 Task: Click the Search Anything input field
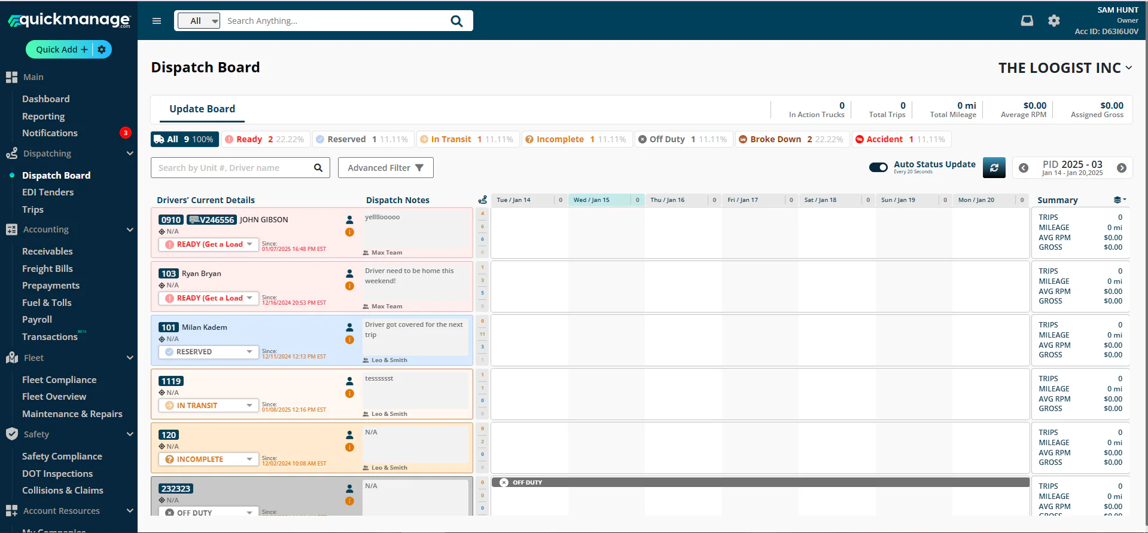335,21
